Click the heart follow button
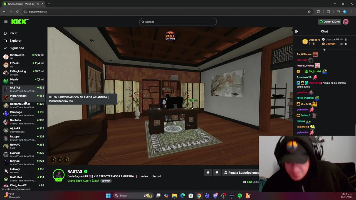356x200 pixels. point(217,172)
